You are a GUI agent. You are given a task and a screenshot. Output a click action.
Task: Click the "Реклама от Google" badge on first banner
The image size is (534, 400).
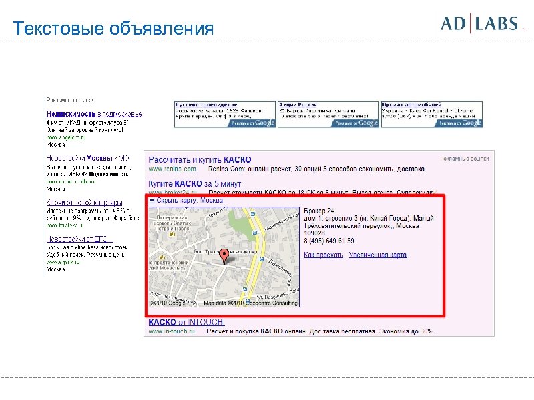click(x=252, y=123)
